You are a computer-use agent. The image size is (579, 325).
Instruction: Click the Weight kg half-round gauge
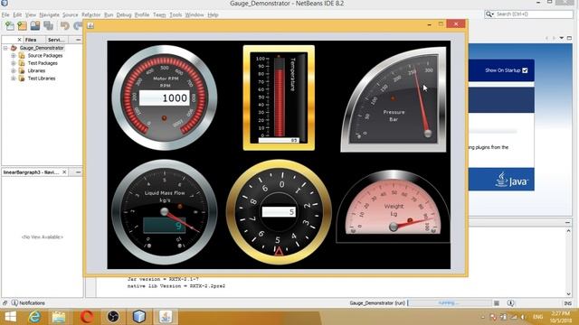tap(394, 207)
